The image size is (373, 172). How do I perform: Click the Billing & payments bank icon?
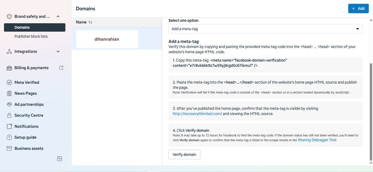click(x=9, y=68)
